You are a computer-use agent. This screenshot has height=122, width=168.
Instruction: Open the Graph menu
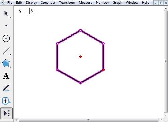click(x=117, y=3)
